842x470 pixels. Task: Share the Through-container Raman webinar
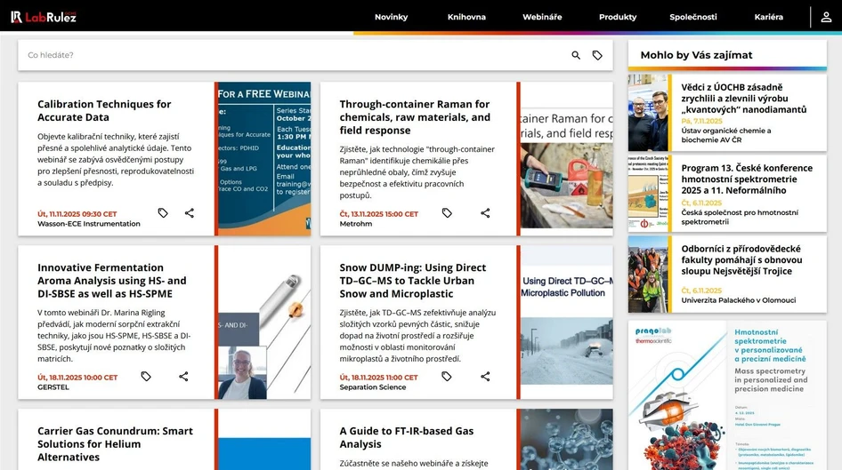click(485, 213)
